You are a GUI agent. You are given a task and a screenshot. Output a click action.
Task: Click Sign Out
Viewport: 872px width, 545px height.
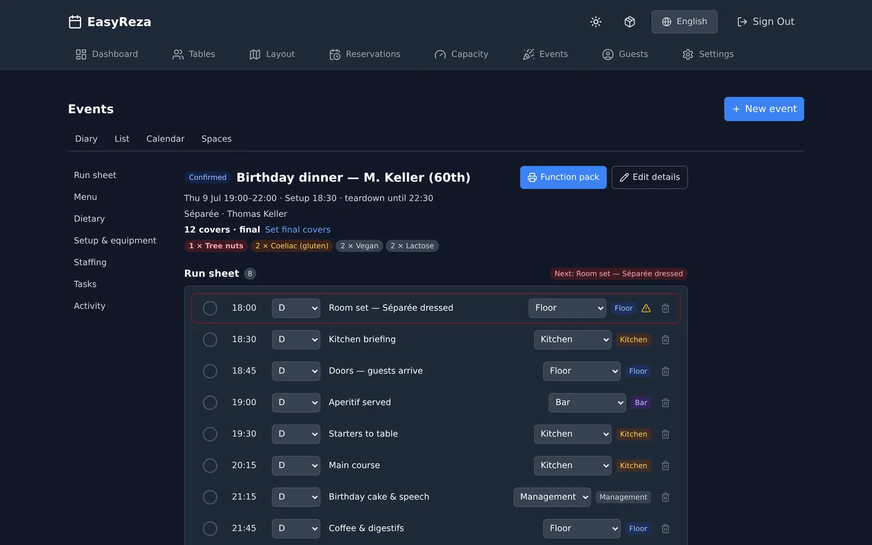click(x=766, y=22)
